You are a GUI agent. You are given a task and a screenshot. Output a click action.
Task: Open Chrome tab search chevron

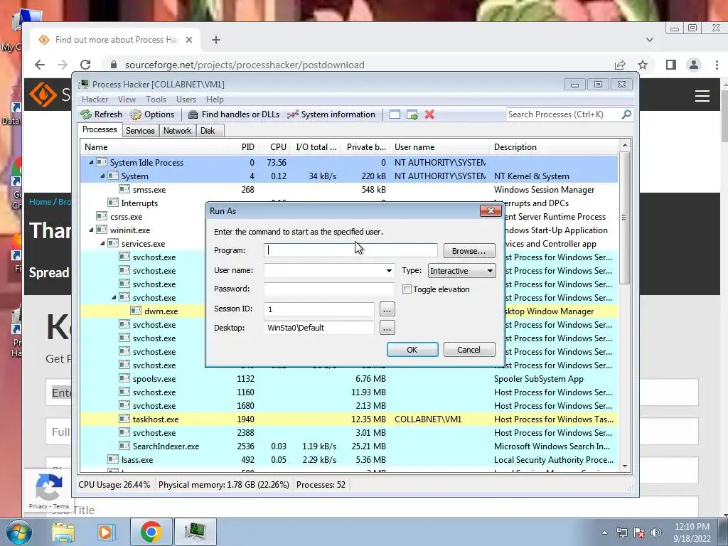650,40
